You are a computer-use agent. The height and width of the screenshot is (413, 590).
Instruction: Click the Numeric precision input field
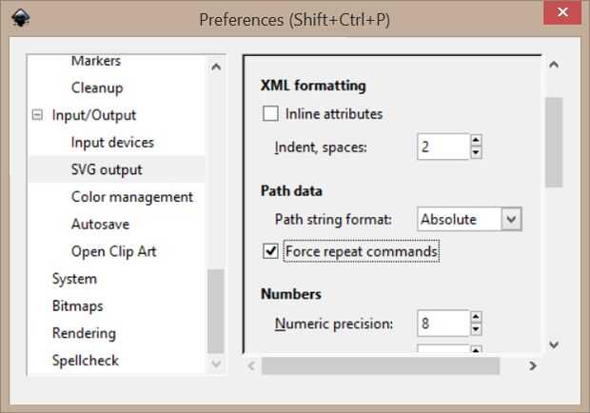tap(442, 324)
